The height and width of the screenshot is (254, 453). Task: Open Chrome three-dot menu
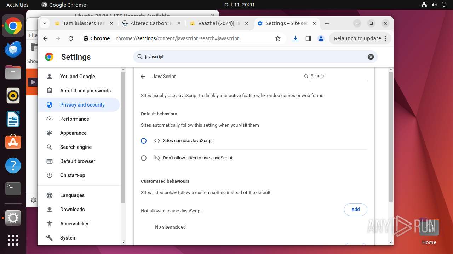pyautogui.click(x=385, y=38)
